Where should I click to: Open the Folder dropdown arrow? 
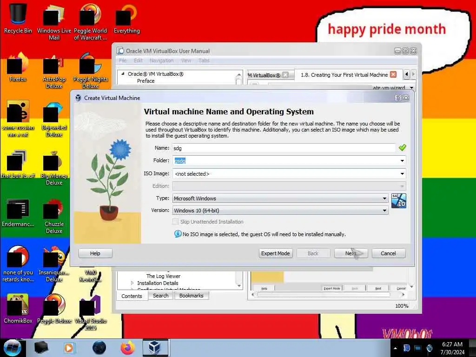pos(402,160)
